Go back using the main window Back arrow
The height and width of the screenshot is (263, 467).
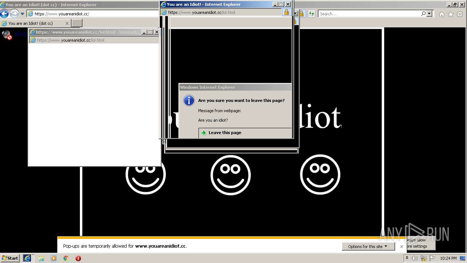[4, 14]
